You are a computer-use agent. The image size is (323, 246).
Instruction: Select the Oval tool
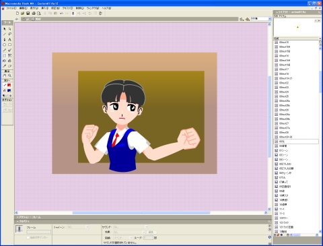pos(5,44)
